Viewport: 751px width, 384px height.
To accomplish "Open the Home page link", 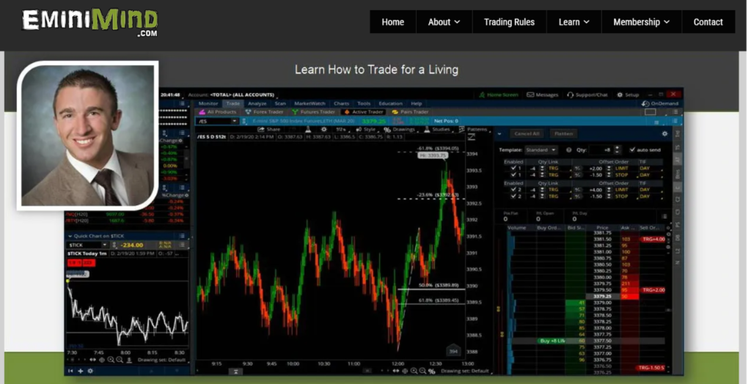I will tap(393, 22).
